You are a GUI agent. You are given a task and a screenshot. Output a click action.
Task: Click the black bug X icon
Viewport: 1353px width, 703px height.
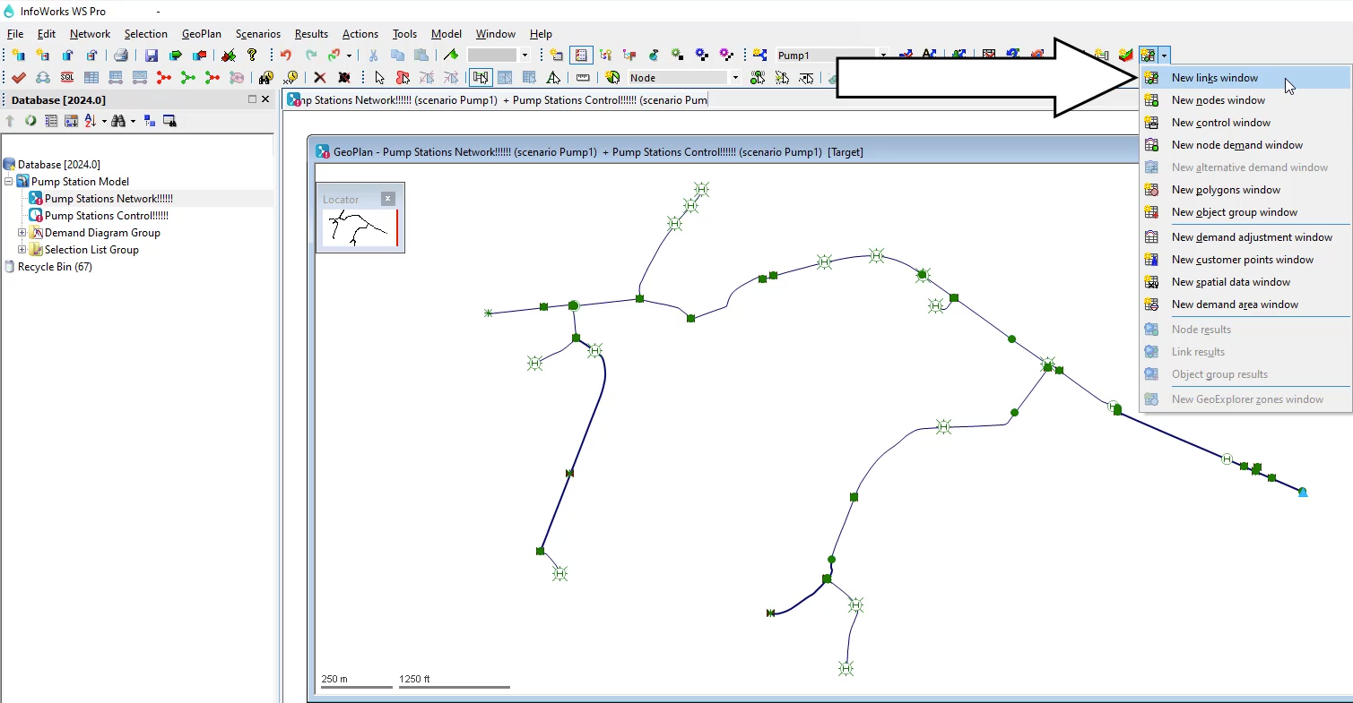tap(343, 77)
